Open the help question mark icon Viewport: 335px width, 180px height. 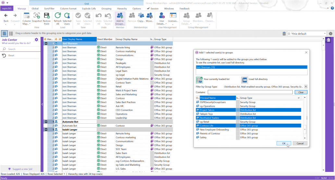(332, 8)
